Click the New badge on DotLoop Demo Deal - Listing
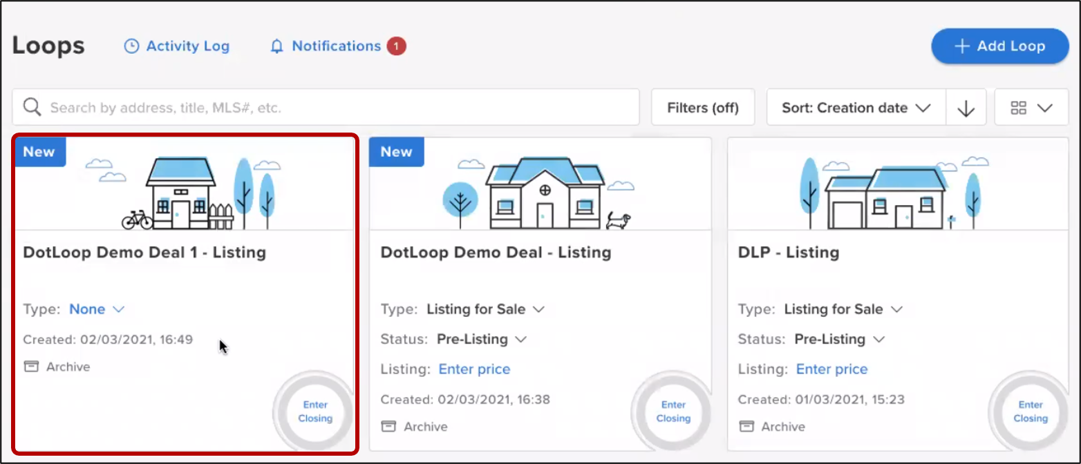Image resolution: width=1081 pixels, height=464 pixels. tap(397, 152)
